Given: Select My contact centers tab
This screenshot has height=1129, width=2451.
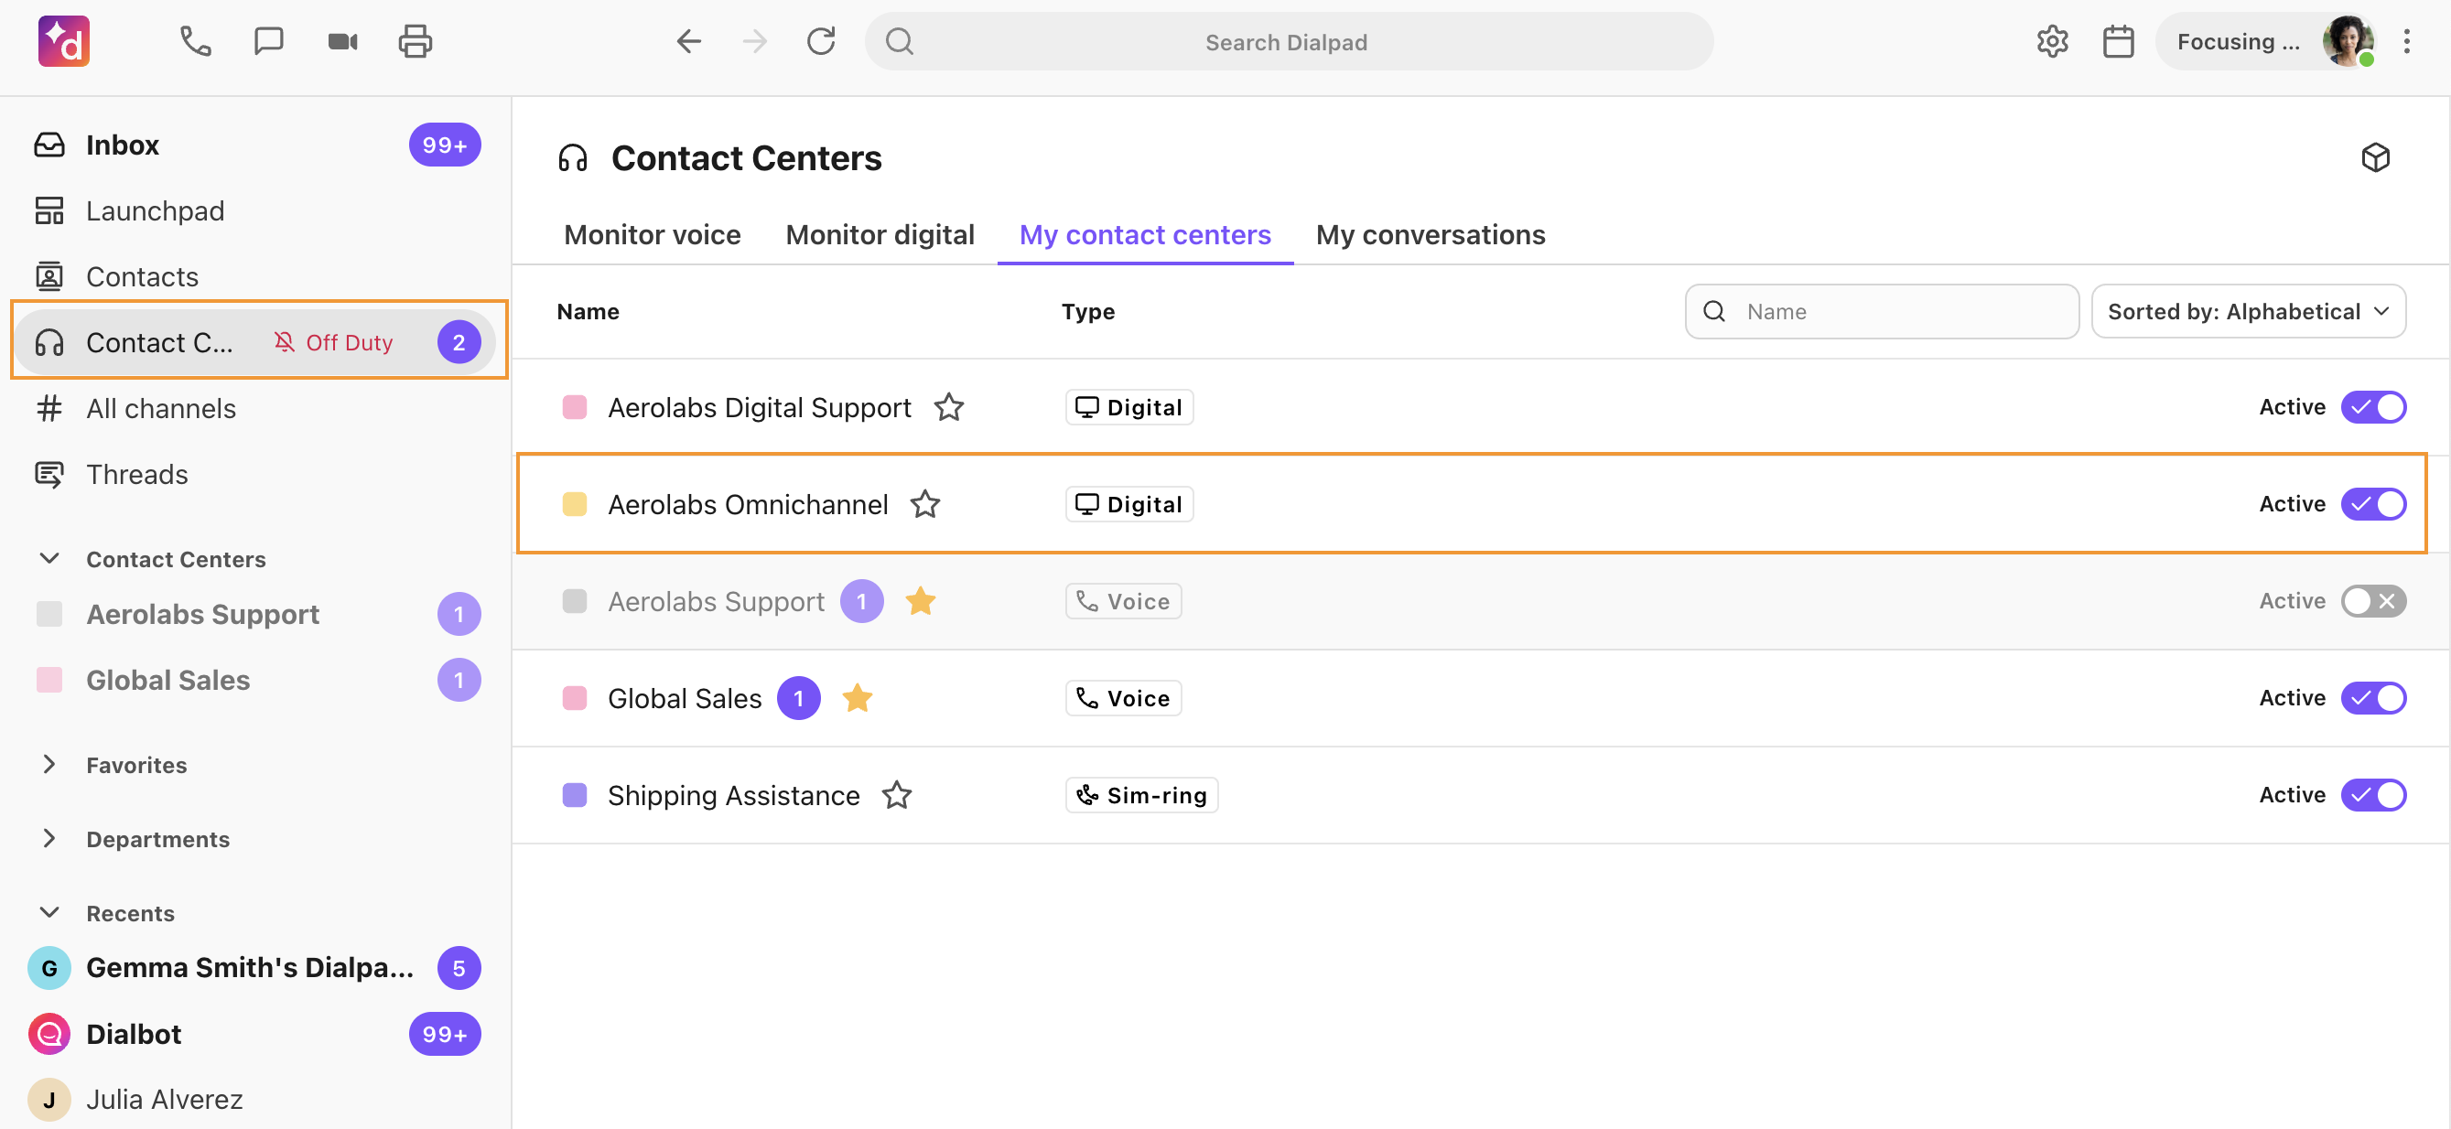Looking at the screenshot, I should tap(1145, 235).
